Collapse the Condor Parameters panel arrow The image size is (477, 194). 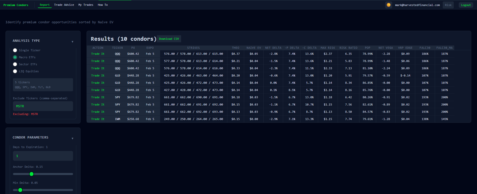[x=73, y=138]
